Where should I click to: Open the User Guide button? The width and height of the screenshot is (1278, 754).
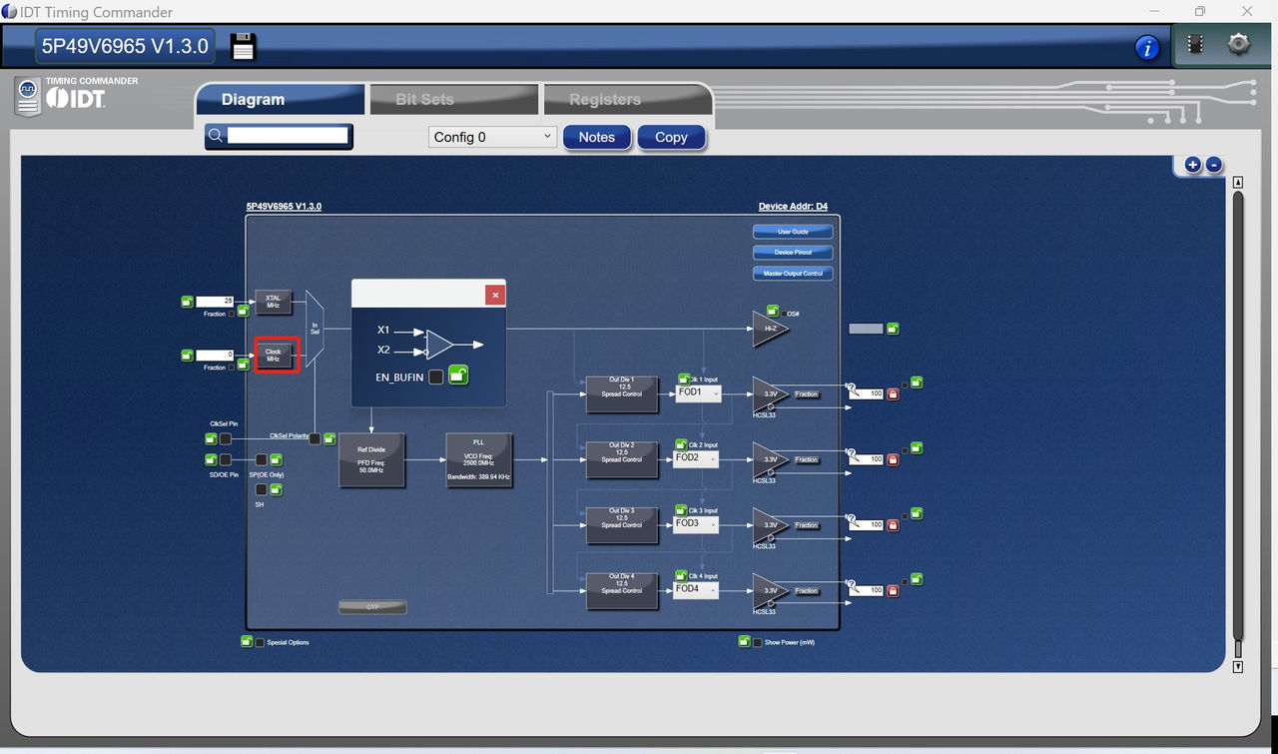[x=793, y=232]
